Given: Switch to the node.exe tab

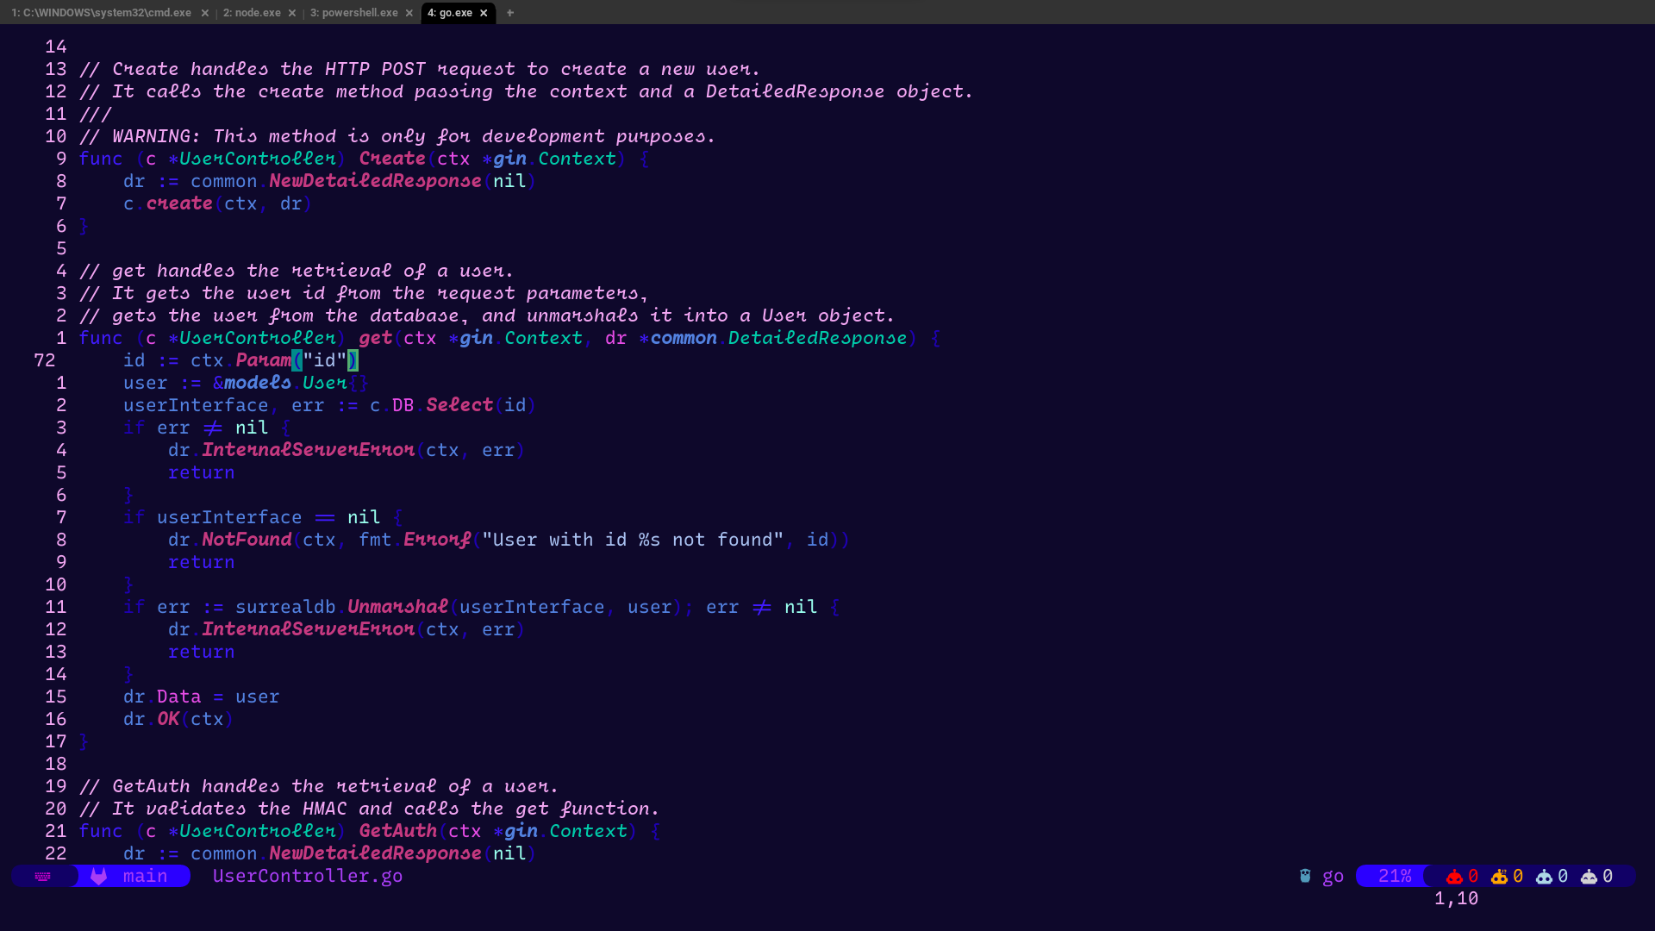Looking at the screenshot, I should 252,12.
